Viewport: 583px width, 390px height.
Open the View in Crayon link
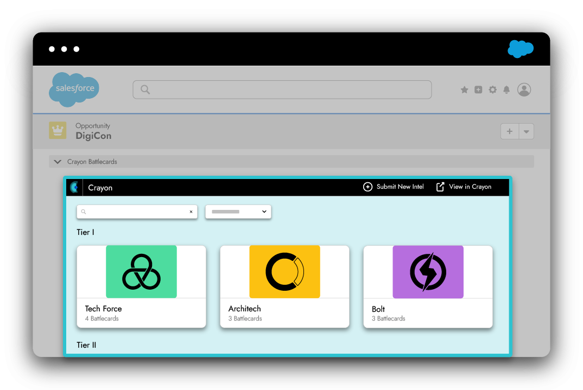[464, 187]
